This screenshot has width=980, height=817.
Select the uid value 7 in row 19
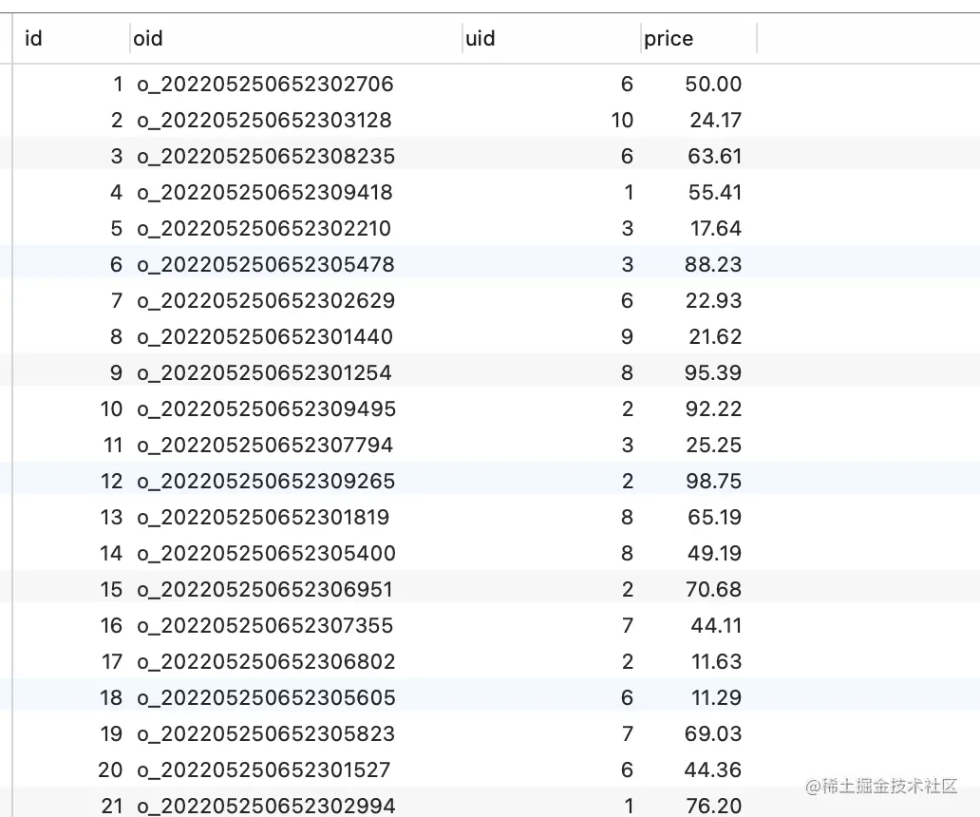point(627,733)
